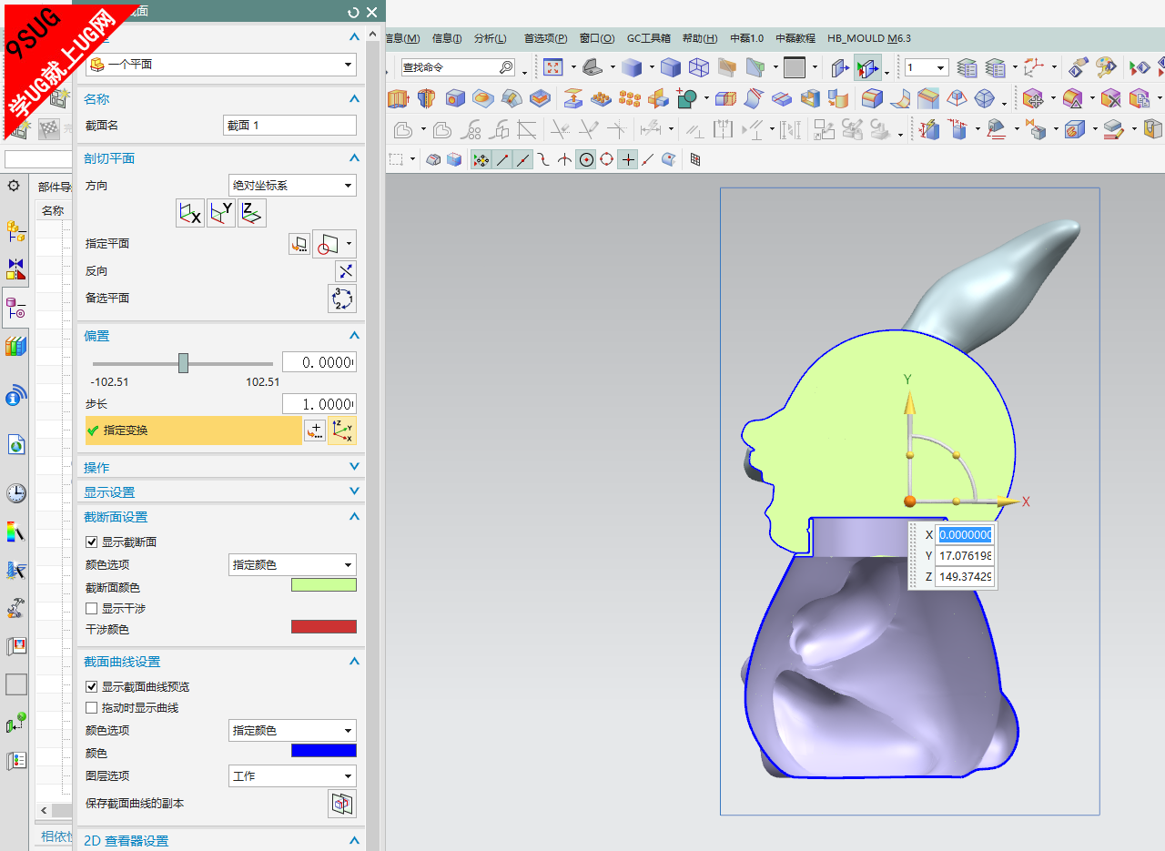The width and height of the screenshot is (1165, 851).
Task: Click the navigator settings gear icon
Action: 14,186
